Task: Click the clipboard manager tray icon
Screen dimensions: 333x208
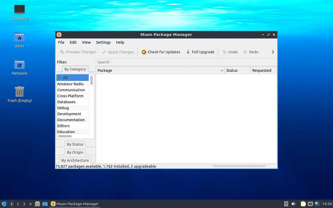Action: (x=303, y=204)
